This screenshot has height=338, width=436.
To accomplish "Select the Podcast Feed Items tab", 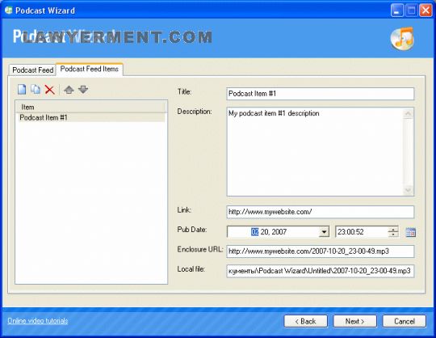I will (90, 69).
